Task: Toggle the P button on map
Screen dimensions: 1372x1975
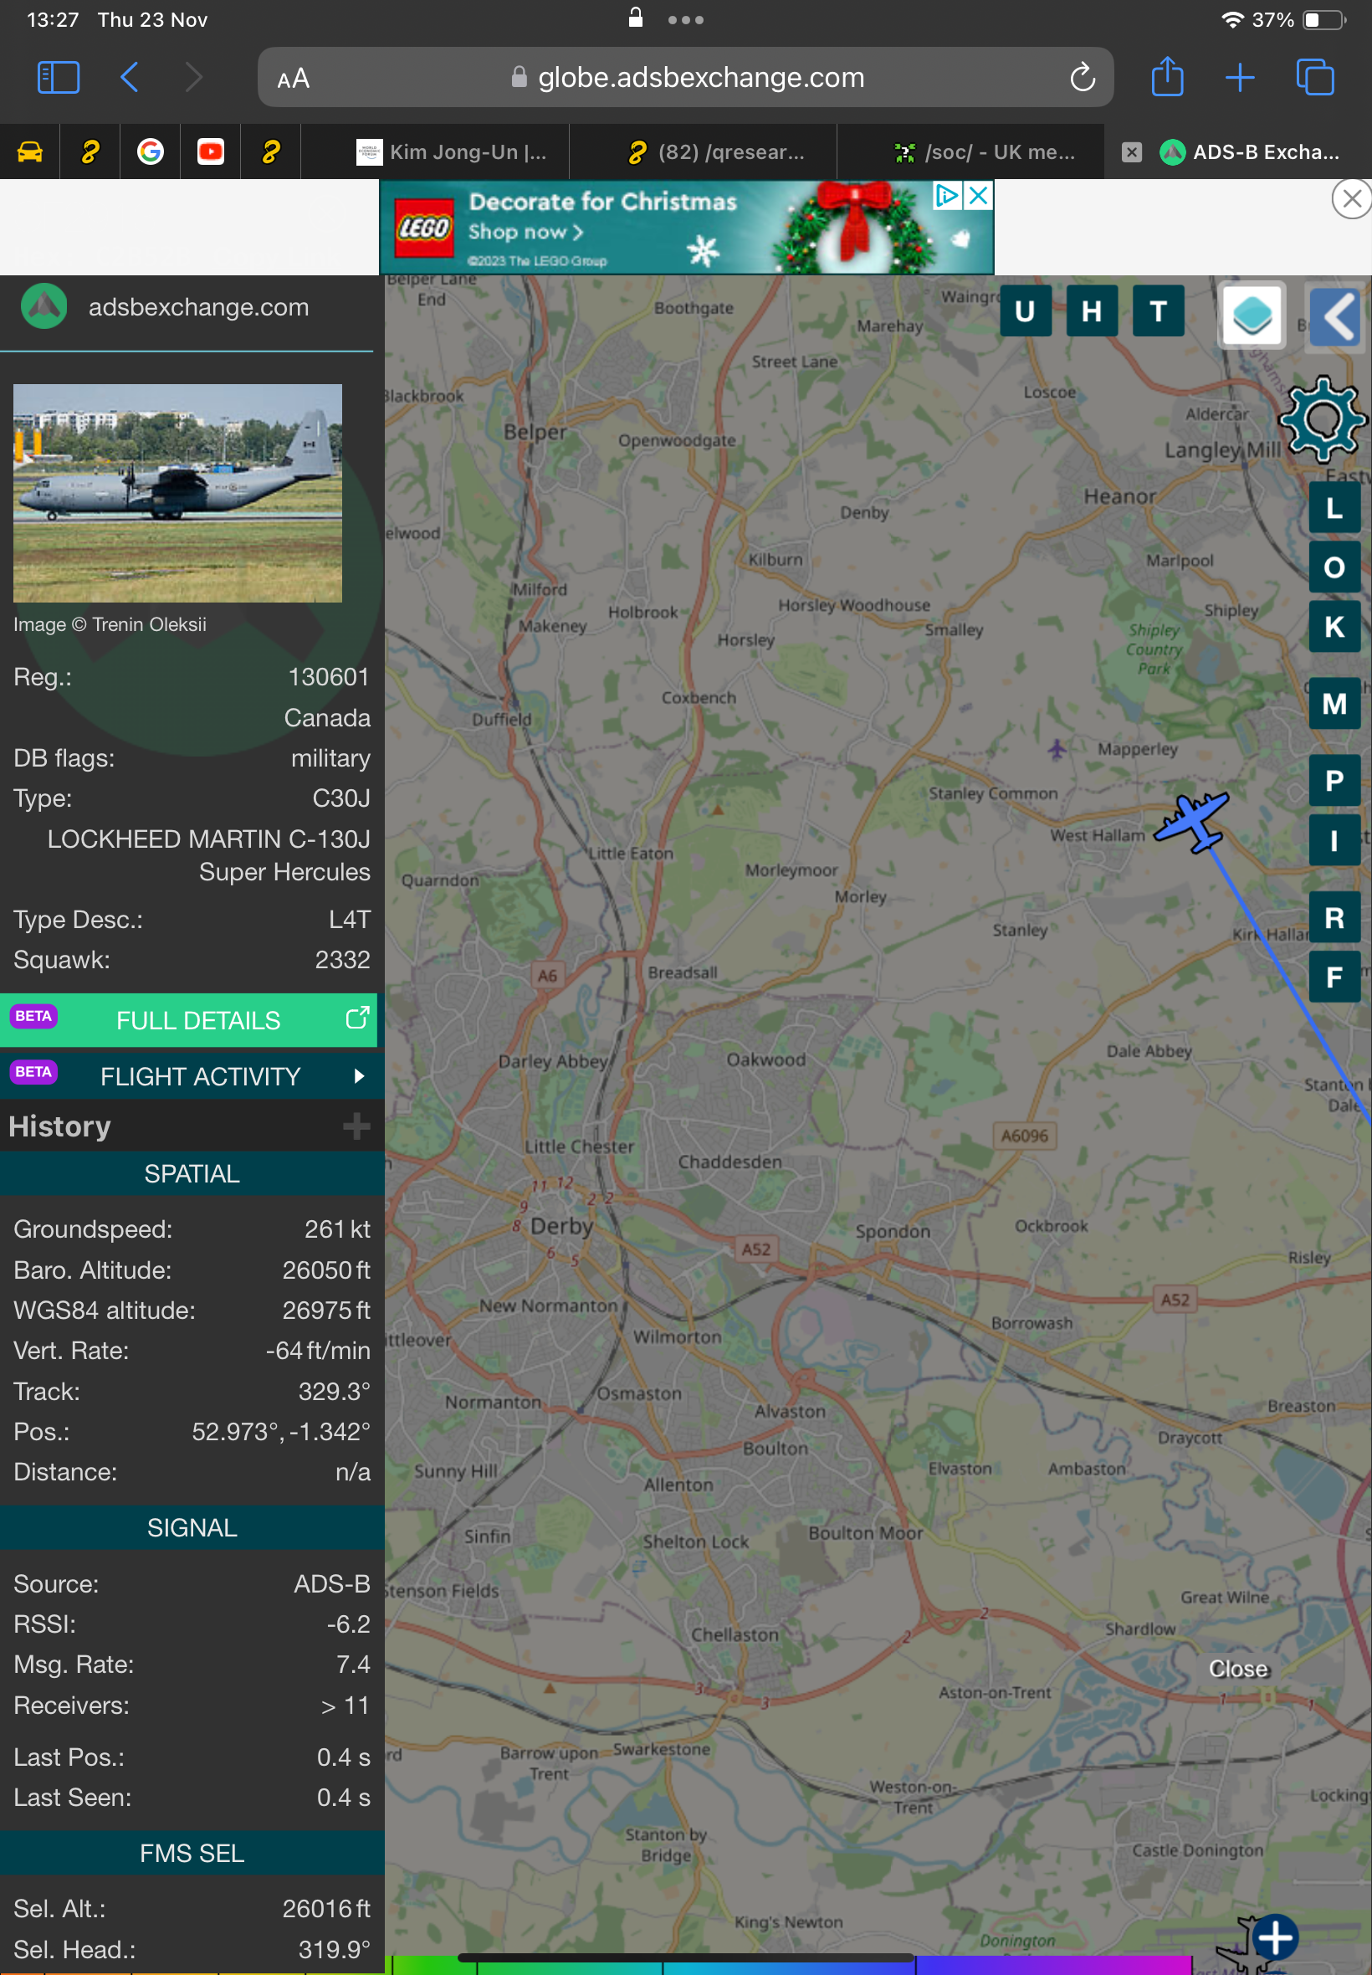Action: tap(1334, 781)
